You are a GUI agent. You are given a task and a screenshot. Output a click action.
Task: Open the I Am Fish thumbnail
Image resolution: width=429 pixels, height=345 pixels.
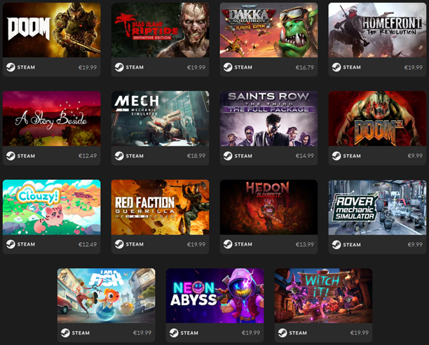pos(107,295)
